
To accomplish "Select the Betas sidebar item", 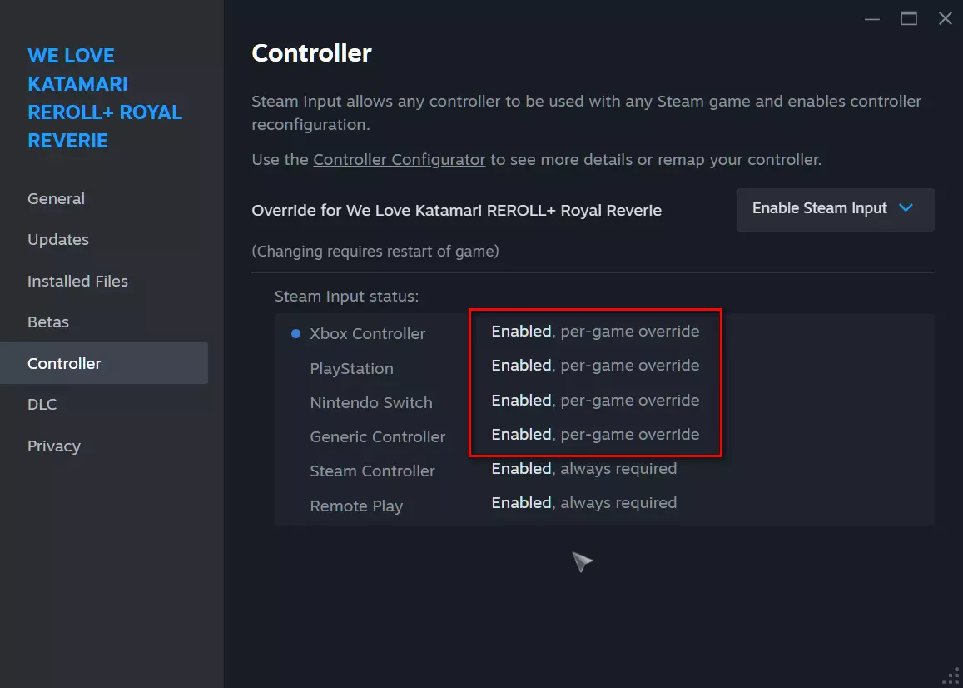I will [48, 322].
